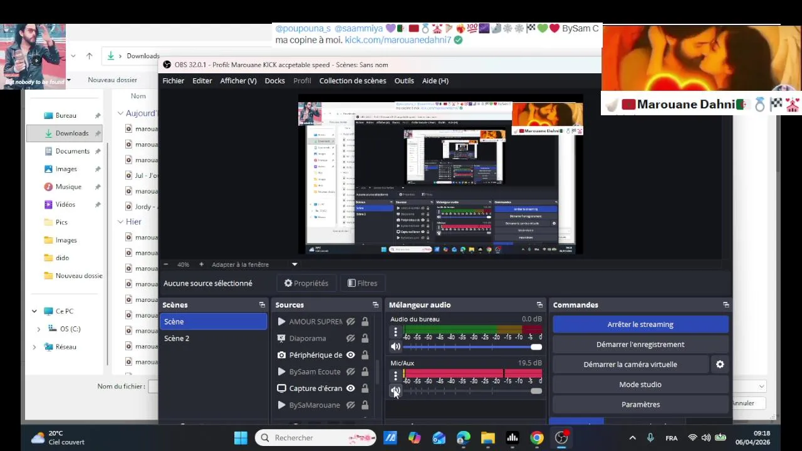Click Arrêter le streaming button
Image resolution: width=802 pixels, height=451 pixels.
(640, 324)
